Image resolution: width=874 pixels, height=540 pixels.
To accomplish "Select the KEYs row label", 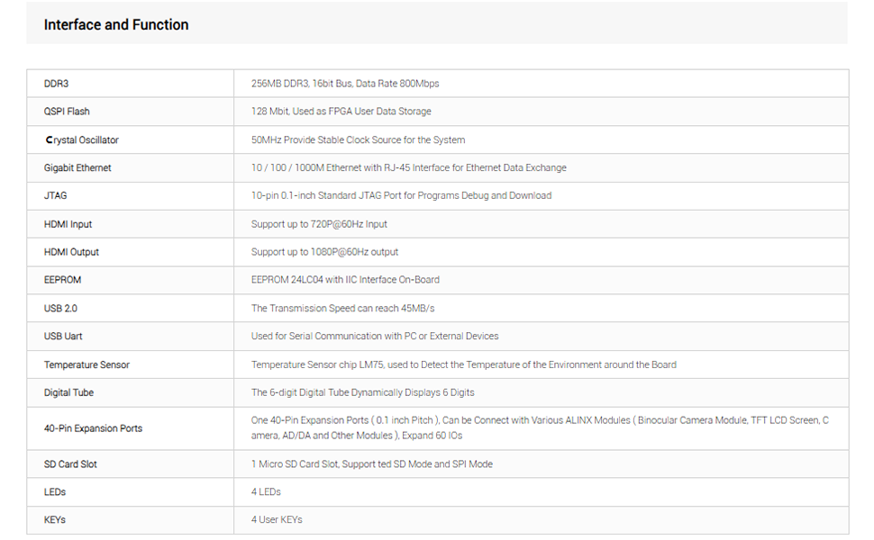I will 55,520.
